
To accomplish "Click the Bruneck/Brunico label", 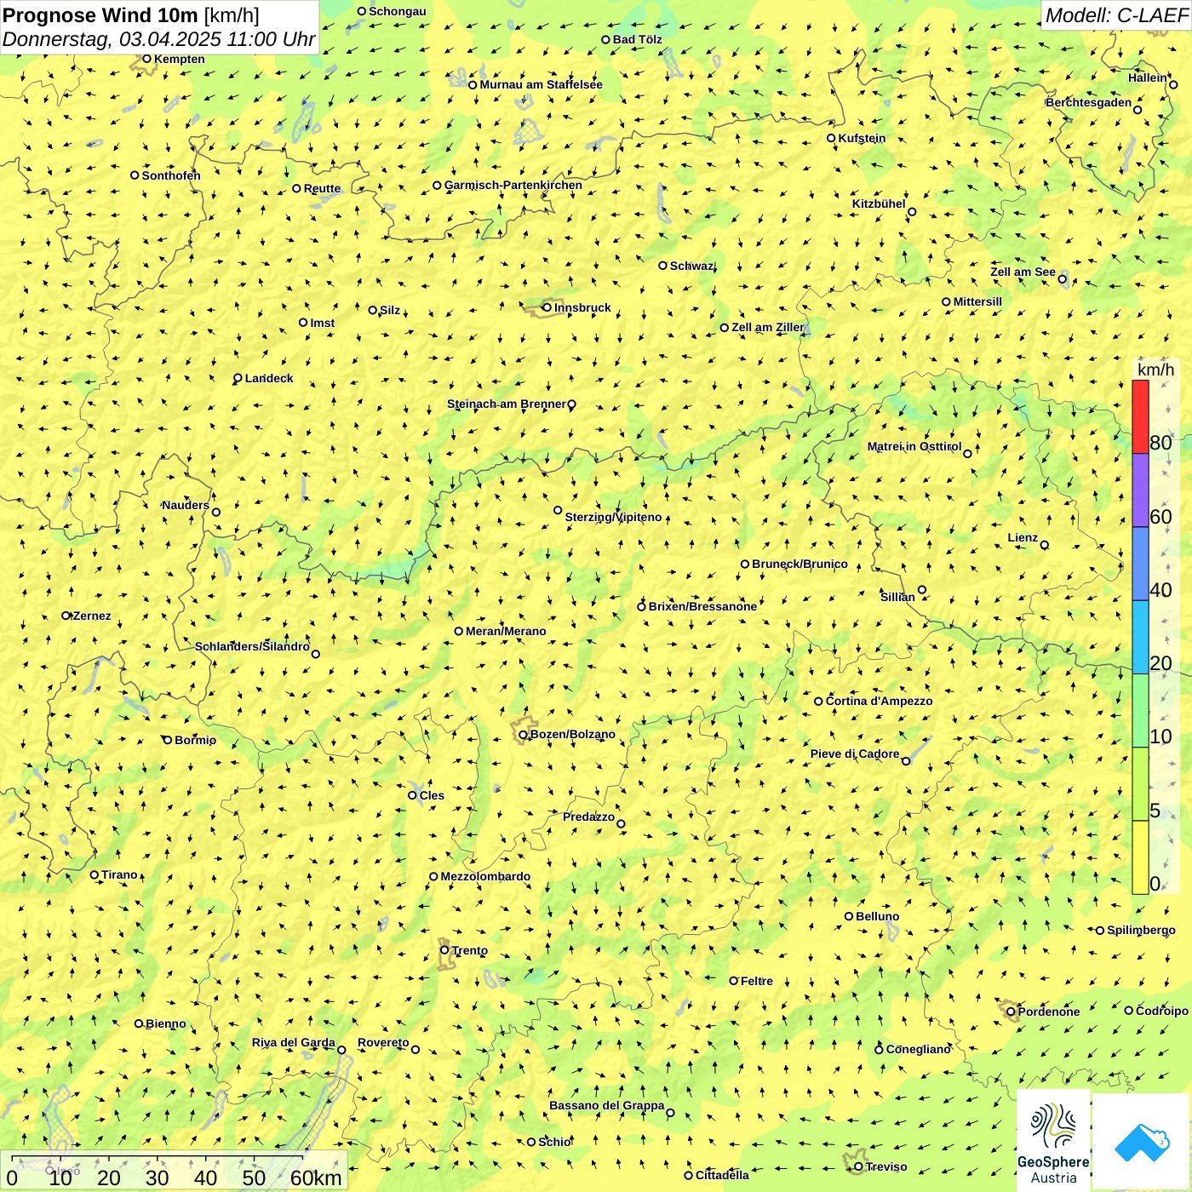I will [799, 564].
